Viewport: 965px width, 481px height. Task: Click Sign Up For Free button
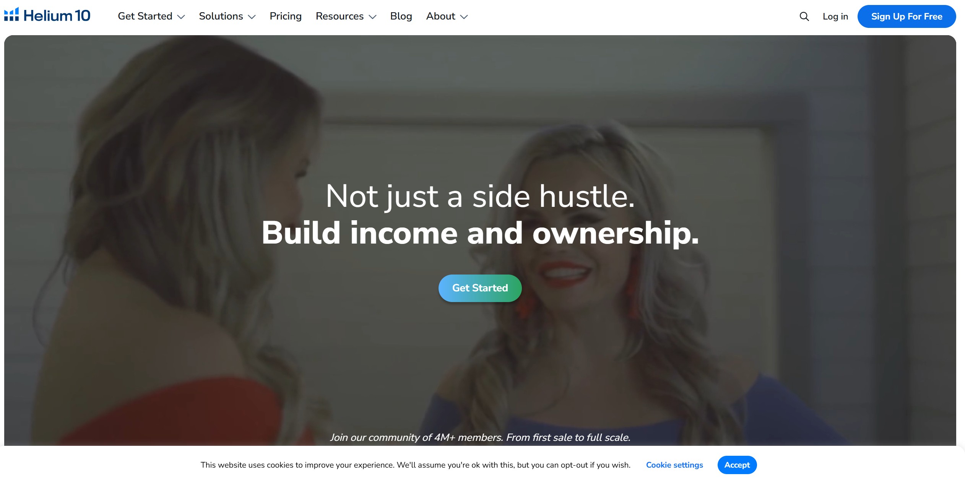point(907,16)
